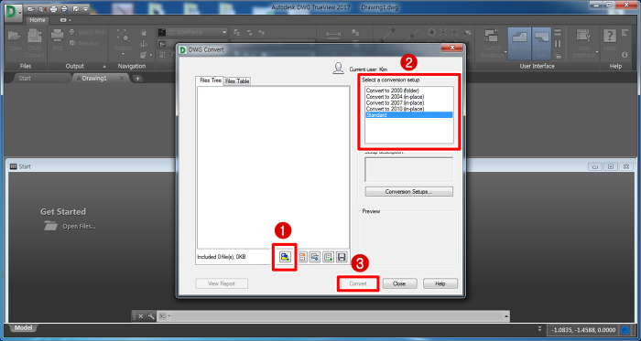Click Open Files... link in Start window
This screenshot has width=641, height=341.
click(79, 226)
